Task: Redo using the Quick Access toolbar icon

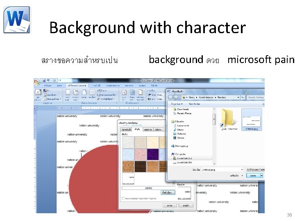Action: (x=54, y=81)
